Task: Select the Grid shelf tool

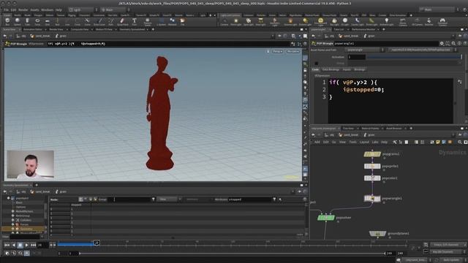Action: coord(48,21)
